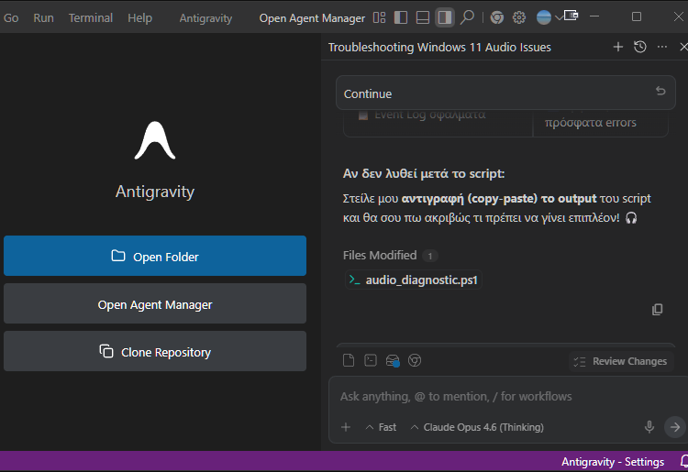The width and height of the screenshot is (688, 472).
Task: Click the terminal icon above chat input
Action: [x=371, y=361]
